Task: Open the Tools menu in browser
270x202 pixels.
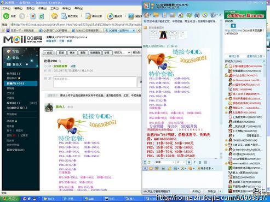Action: click(x=54, y=8)
